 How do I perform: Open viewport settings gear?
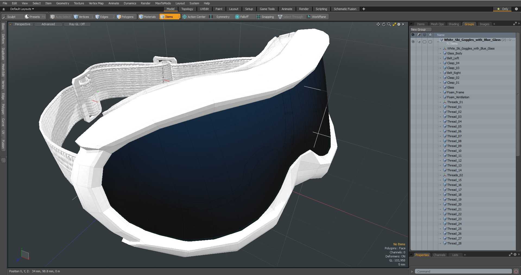[399, 24]
